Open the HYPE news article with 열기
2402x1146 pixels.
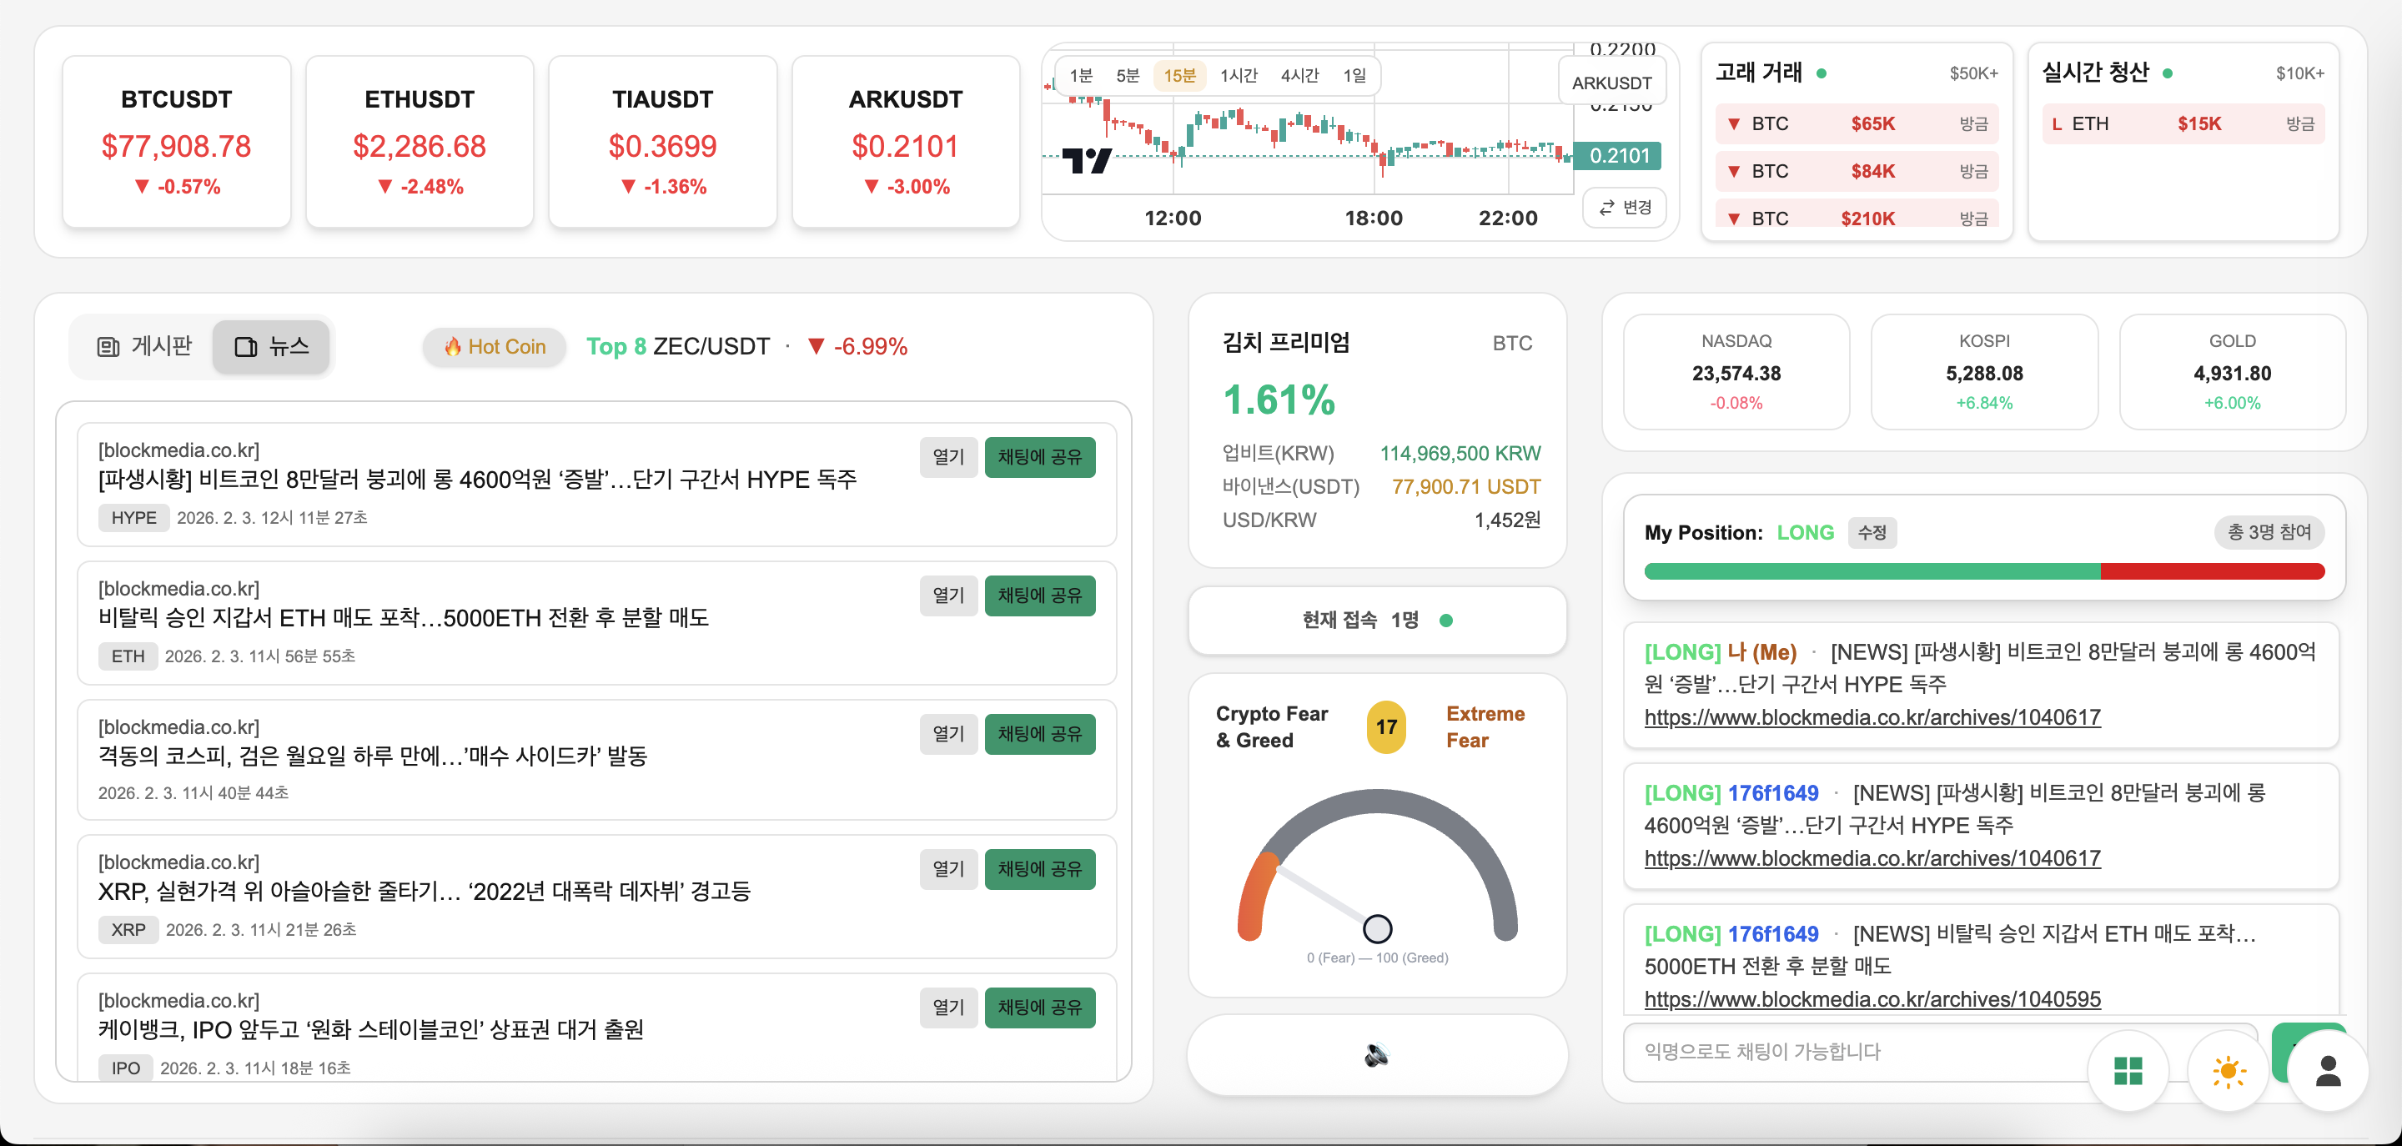[947, 457]
